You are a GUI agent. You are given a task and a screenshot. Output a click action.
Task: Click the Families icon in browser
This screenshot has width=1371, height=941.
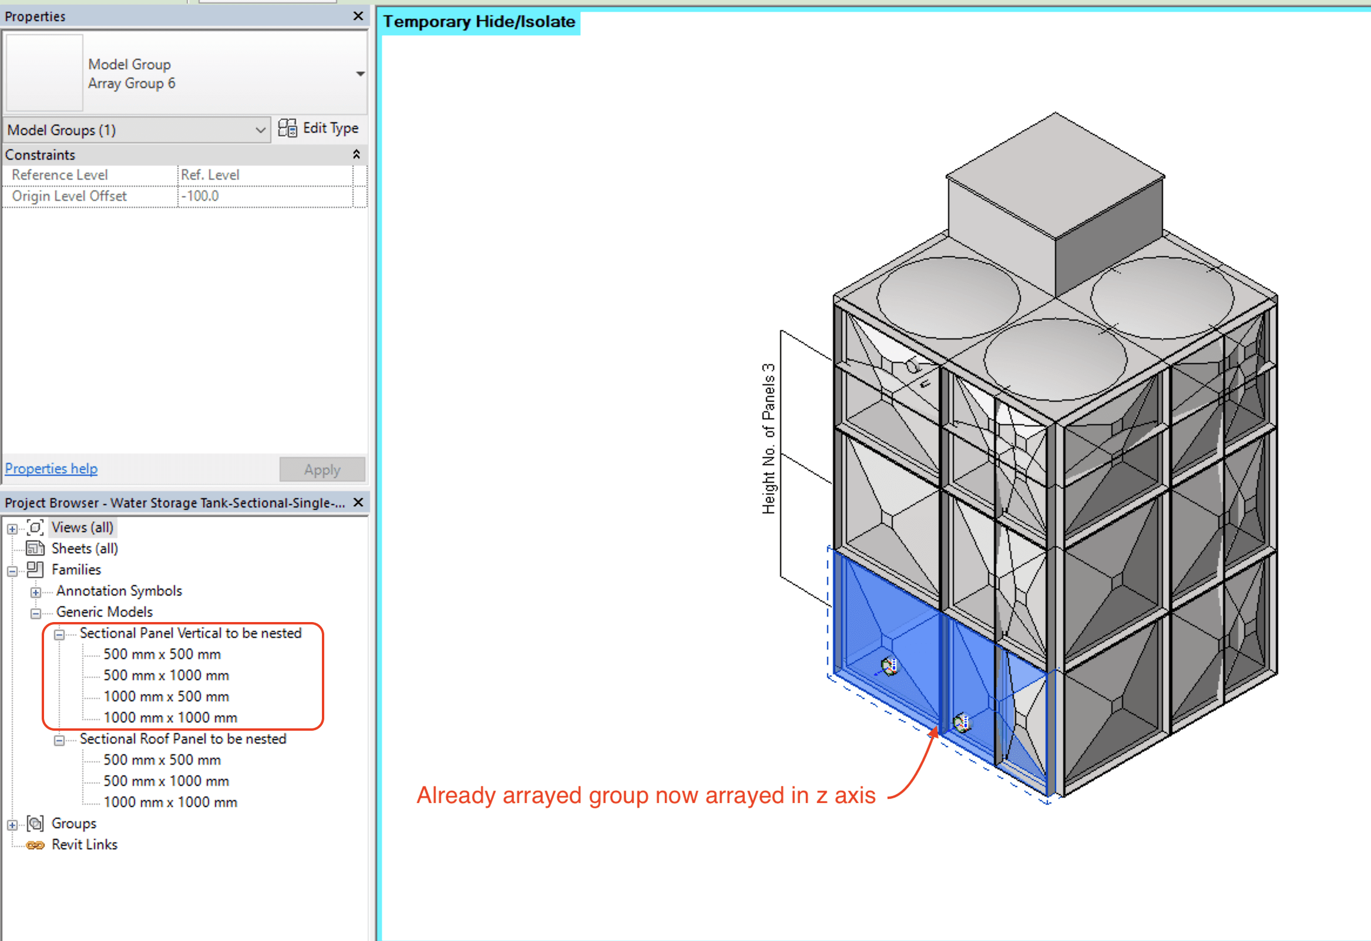coord(35,569)
